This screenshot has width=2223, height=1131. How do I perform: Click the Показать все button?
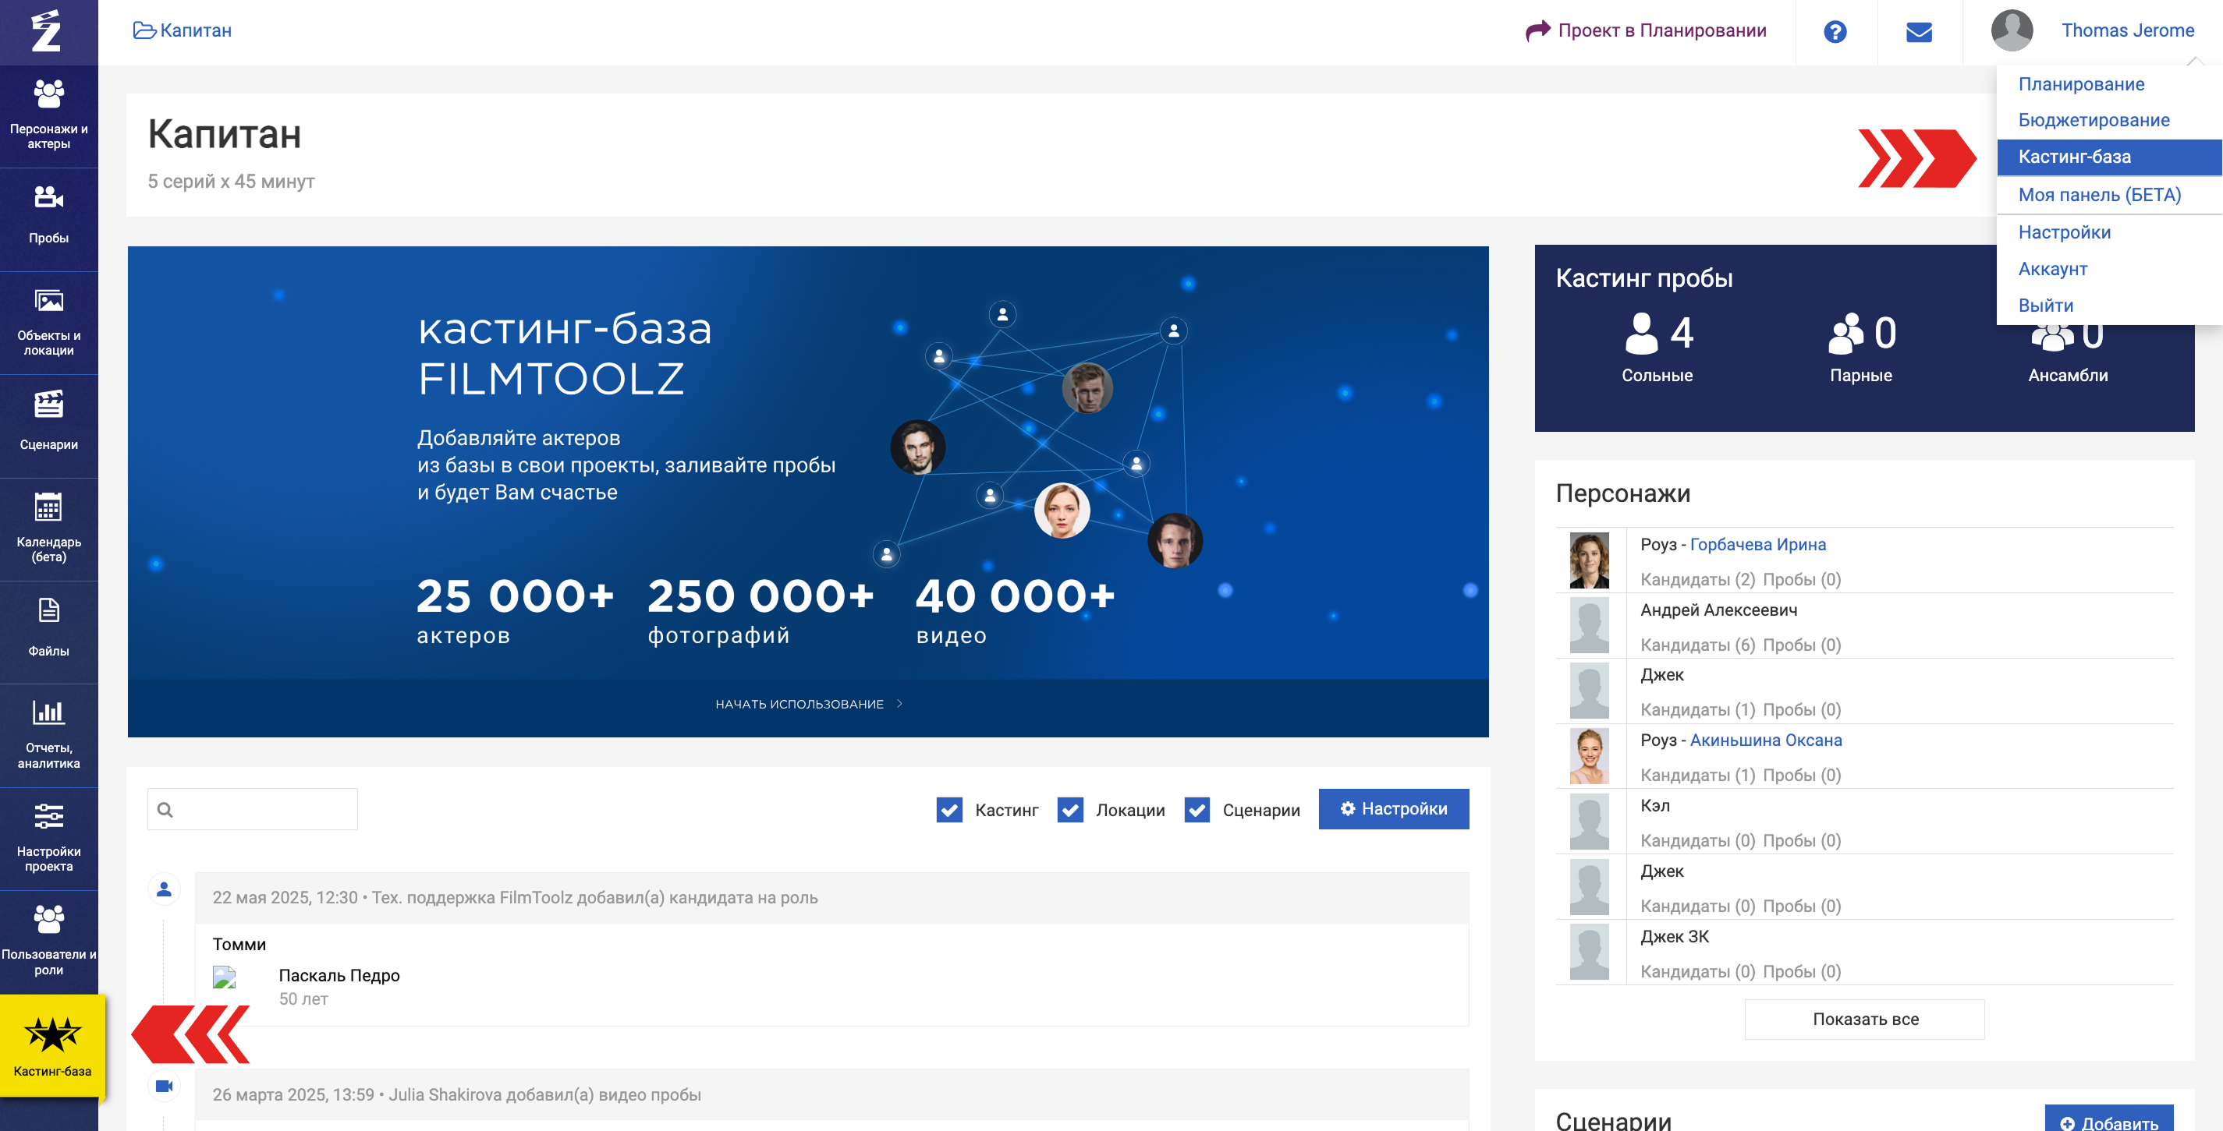coord(1864,1019)
